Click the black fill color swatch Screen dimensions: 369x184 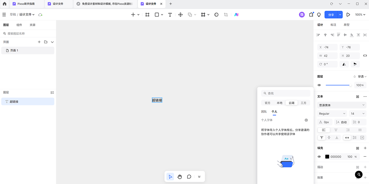pos(327,157)
